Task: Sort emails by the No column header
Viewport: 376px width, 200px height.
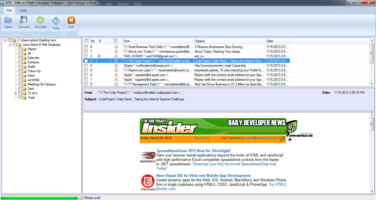Action: pyautogui.click(x=93, y=41)
